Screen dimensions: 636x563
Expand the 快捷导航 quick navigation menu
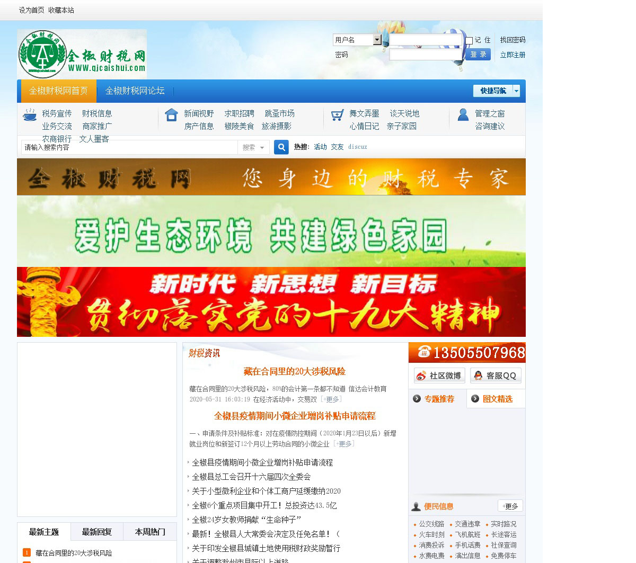point(497,91)
